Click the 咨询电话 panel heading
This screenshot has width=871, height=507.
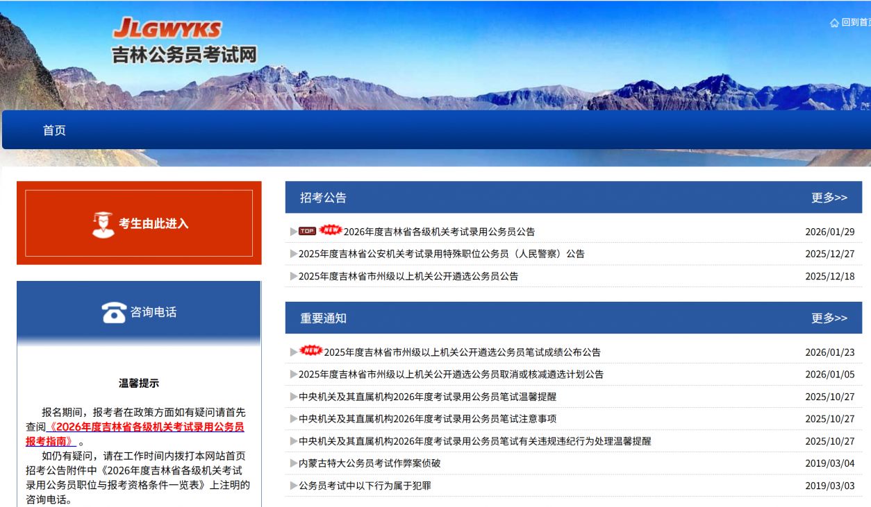click(x=154, y=313)
